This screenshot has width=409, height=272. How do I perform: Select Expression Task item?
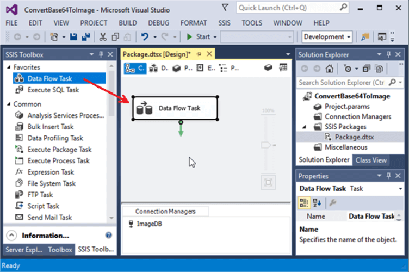click(x=51, y=172)
